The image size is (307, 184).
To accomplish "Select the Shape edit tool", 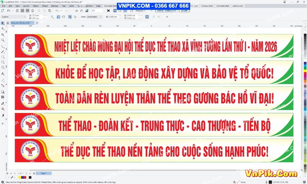I will click(x=3, y=29).
